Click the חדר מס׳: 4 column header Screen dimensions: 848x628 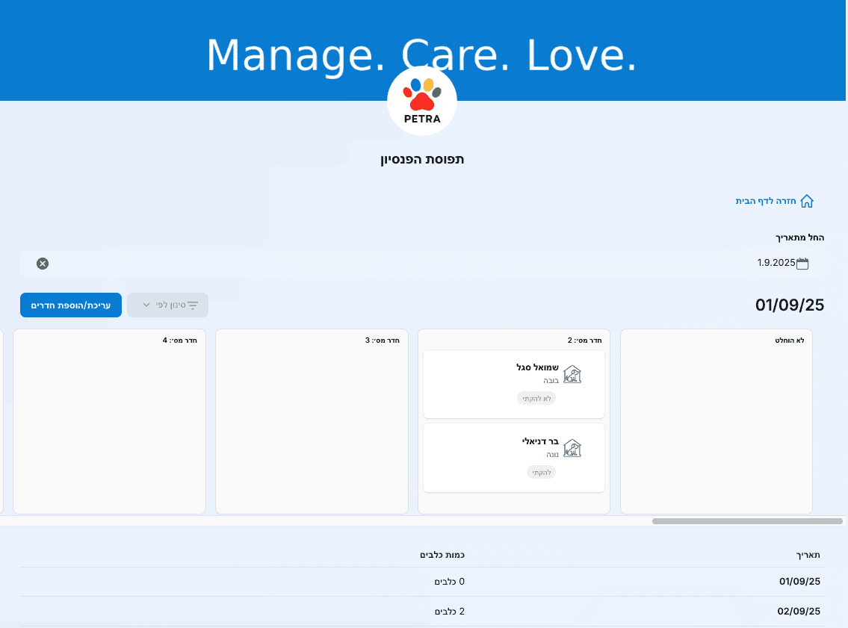point(180,341)
